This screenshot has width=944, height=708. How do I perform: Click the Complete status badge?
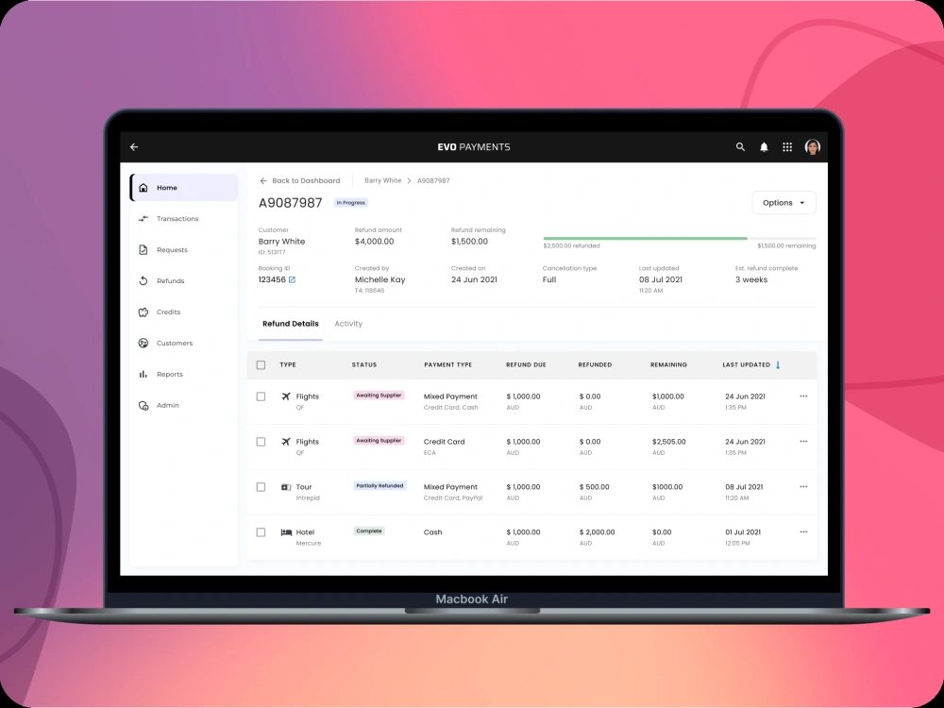pos(369,531)
